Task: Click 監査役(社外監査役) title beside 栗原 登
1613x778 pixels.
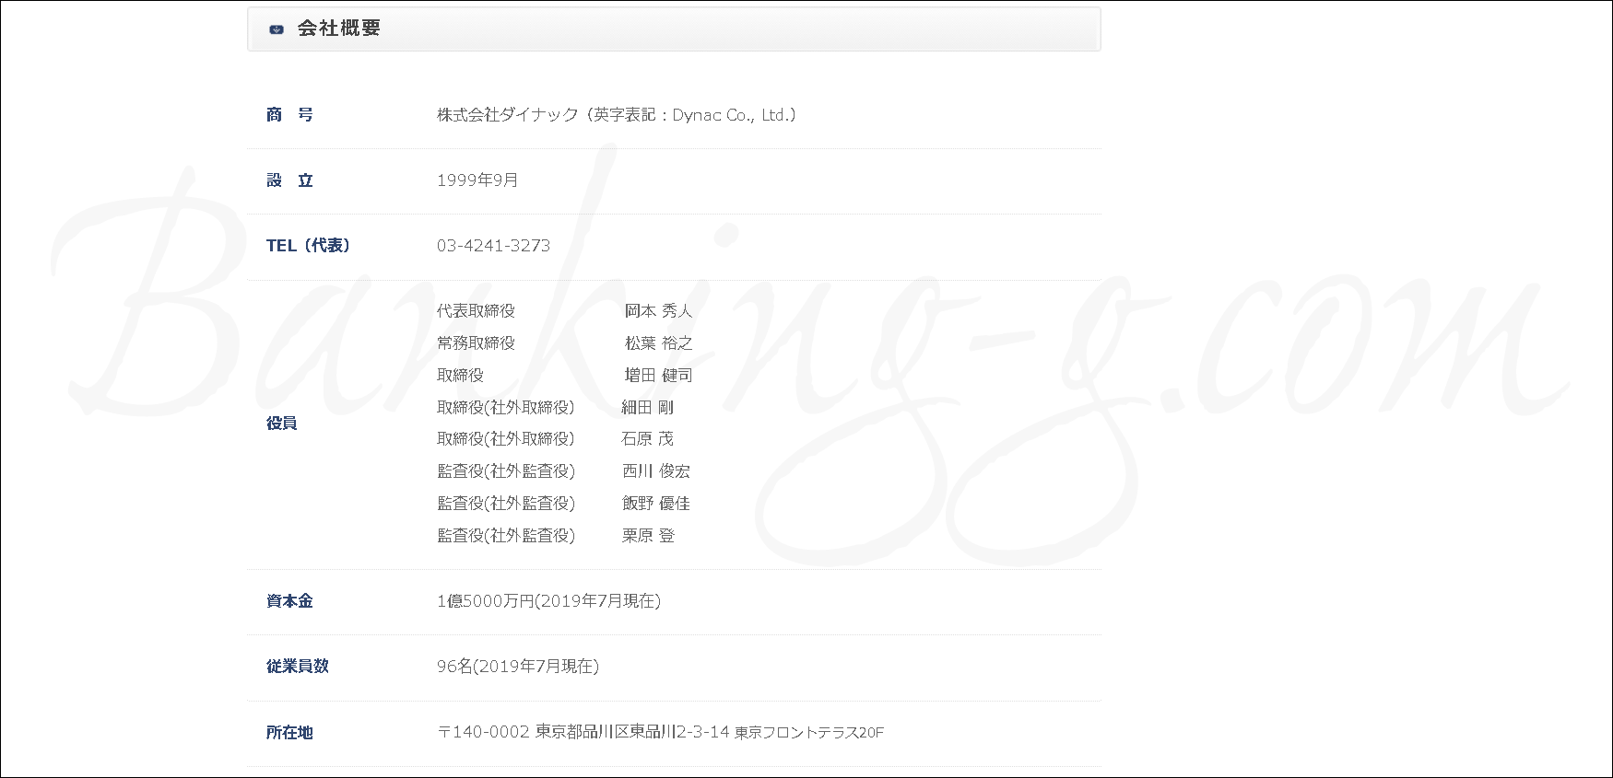Action: pyautogui.click(x=505, y=536)
